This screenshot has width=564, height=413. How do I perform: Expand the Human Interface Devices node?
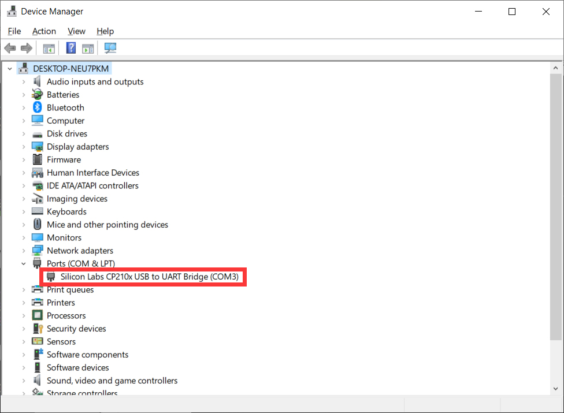(x=23, y=173)
